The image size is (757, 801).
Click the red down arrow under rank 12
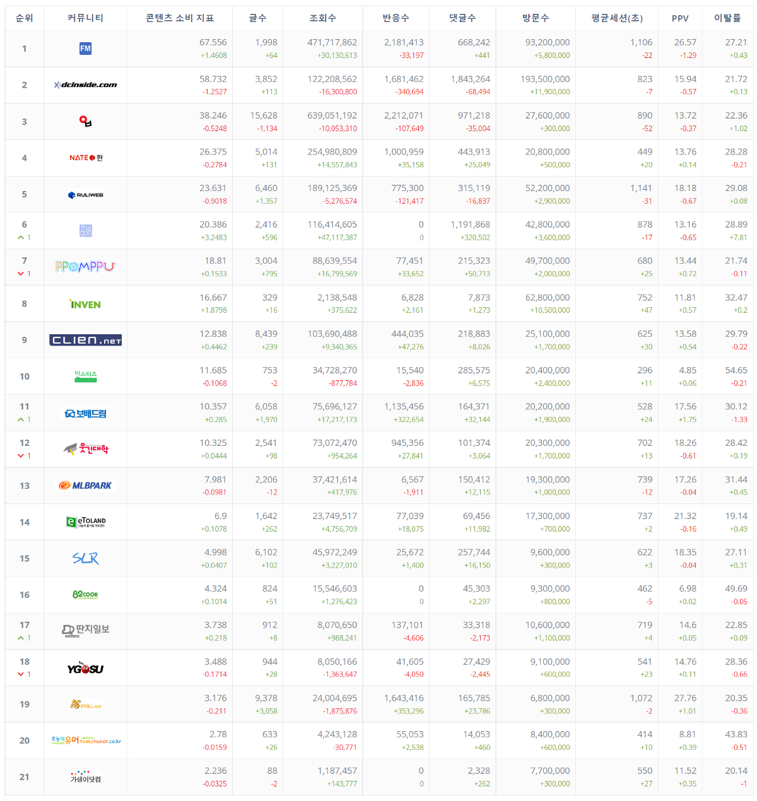tap(21, 456)
